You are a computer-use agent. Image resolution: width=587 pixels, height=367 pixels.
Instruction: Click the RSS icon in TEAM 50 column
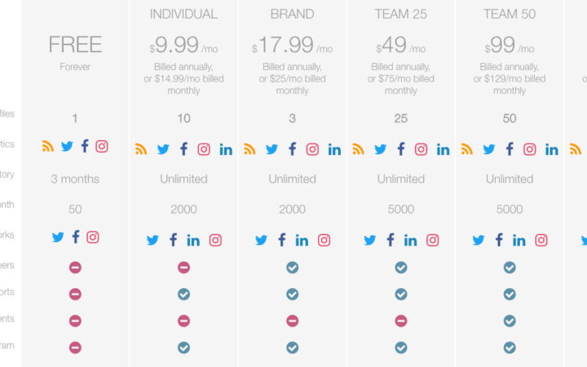[x=467, y=149]
